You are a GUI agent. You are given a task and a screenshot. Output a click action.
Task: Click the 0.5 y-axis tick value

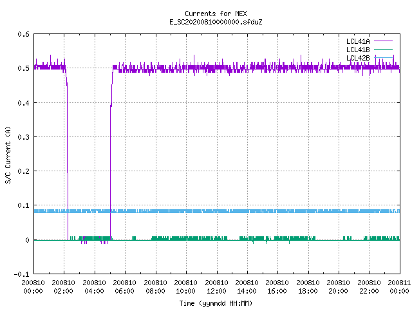pyautogui.click(x=24, y=68)
